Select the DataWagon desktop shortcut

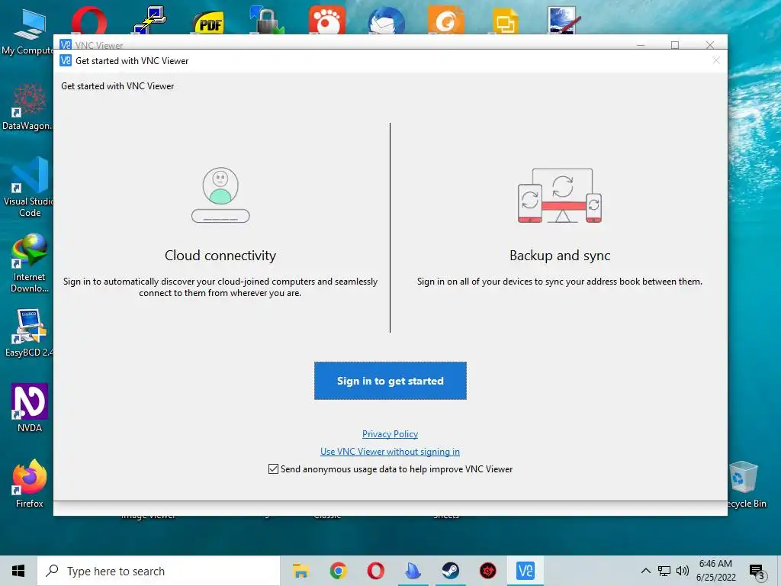[28, 107]
